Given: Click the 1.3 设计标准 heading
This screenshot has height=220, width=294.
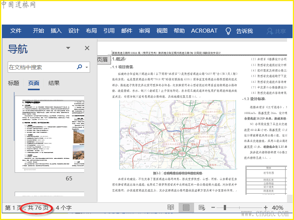Looking at the screenshot, I should pyautogui.click(x=254, y=99).
